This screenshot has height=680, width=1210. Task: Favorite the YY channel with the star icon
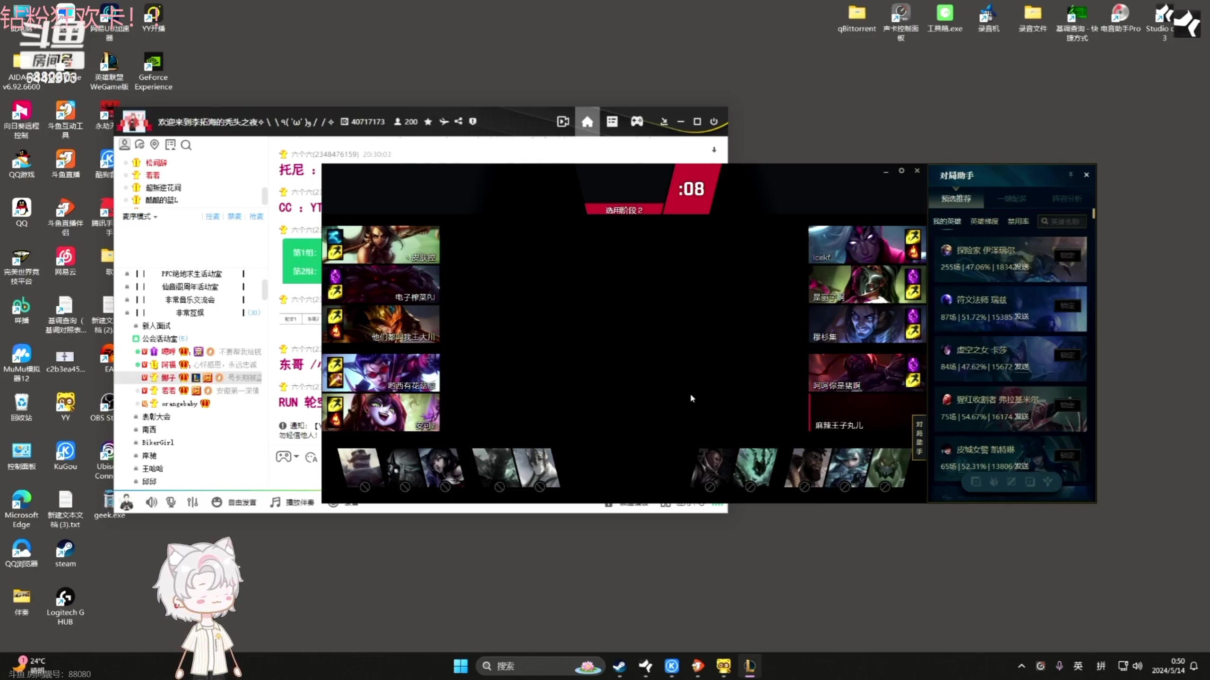428,122
